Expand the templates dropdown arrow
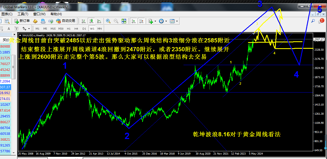The image size is (327, 159). (x=177, y=21)
